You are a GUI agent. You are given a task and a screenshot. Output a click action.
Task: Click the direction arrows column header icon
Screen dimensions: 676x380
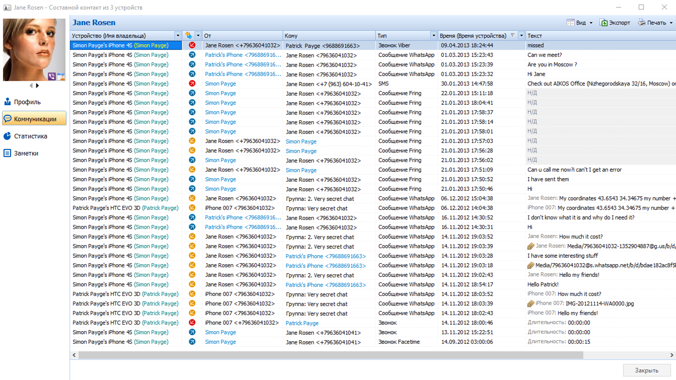188,36
